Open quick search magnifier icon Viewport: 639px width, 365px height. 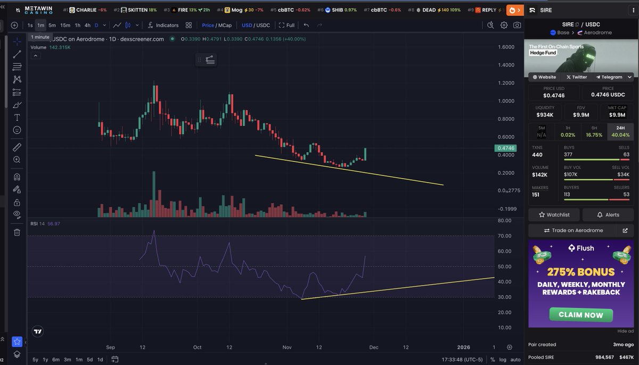point(490,25)
